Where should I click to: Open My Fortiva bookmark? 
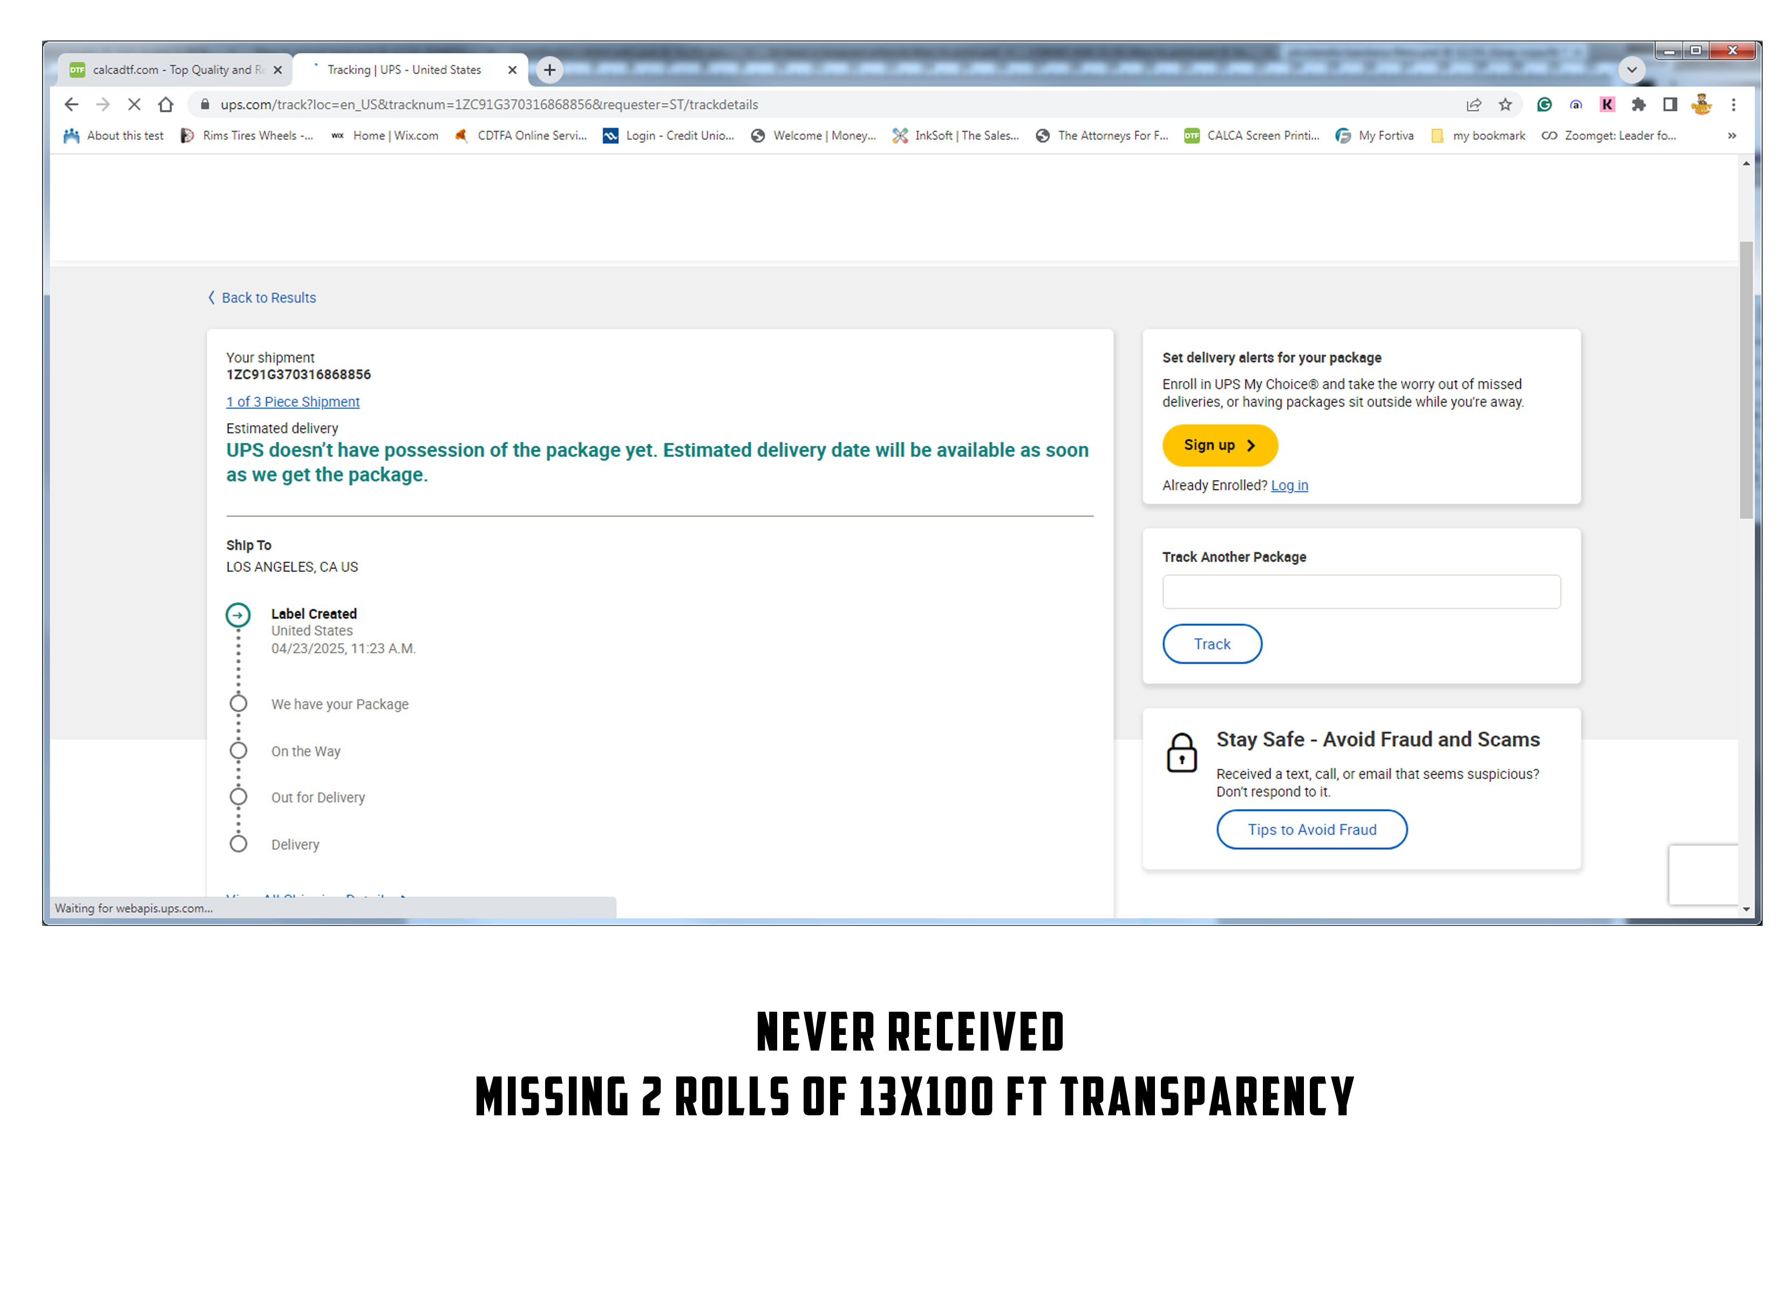coord(1374,136)
